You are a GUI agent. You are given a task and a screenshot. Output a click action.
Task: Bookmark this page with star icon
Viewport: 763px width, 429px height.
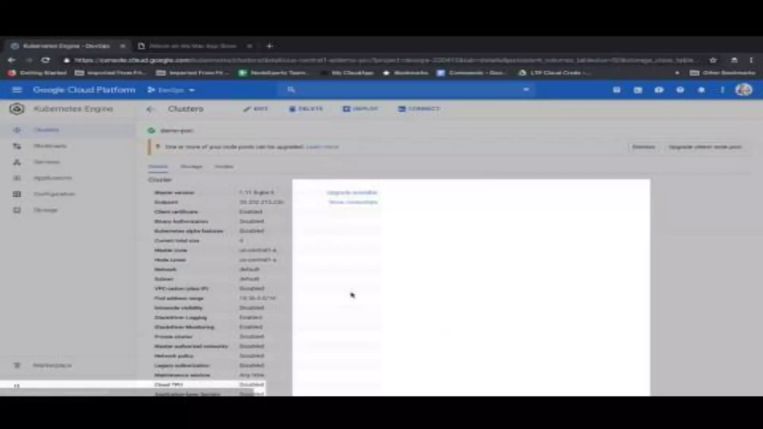(x=713, y=60)
